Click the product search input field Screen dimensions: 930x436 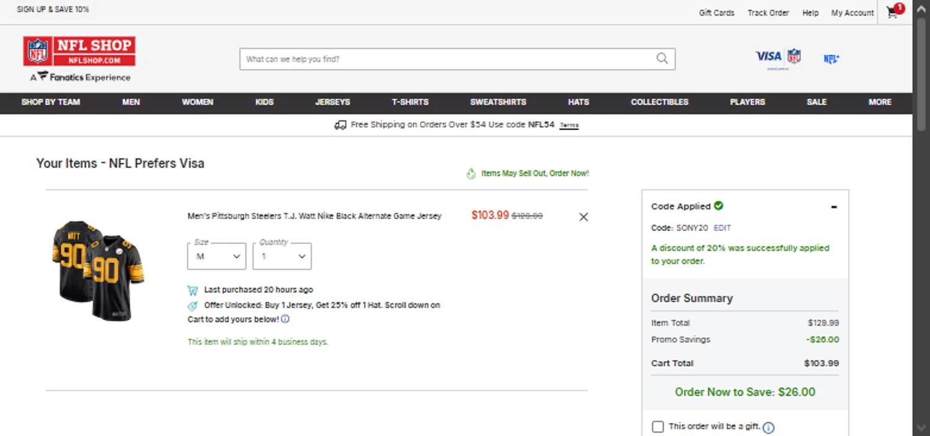446,59
